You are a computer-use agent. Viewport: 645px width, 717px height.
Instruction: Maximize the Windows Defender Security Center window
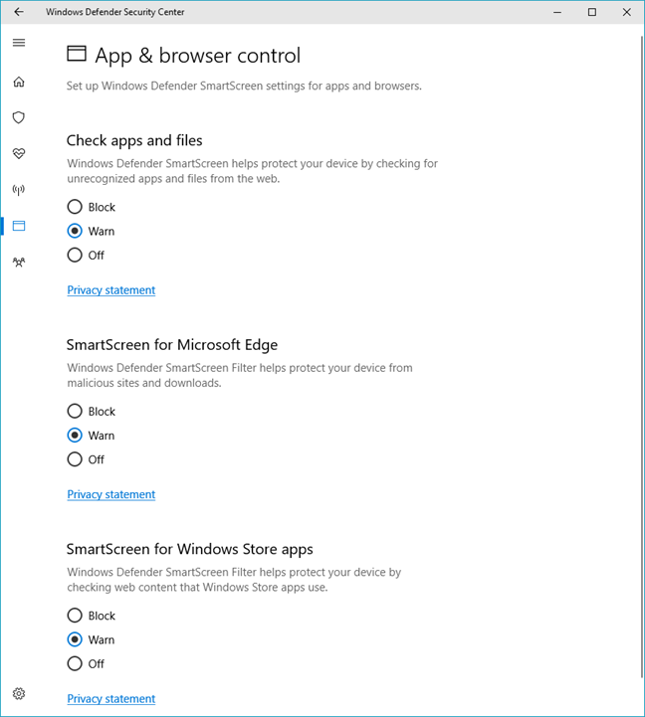click(x=592, y=12)
